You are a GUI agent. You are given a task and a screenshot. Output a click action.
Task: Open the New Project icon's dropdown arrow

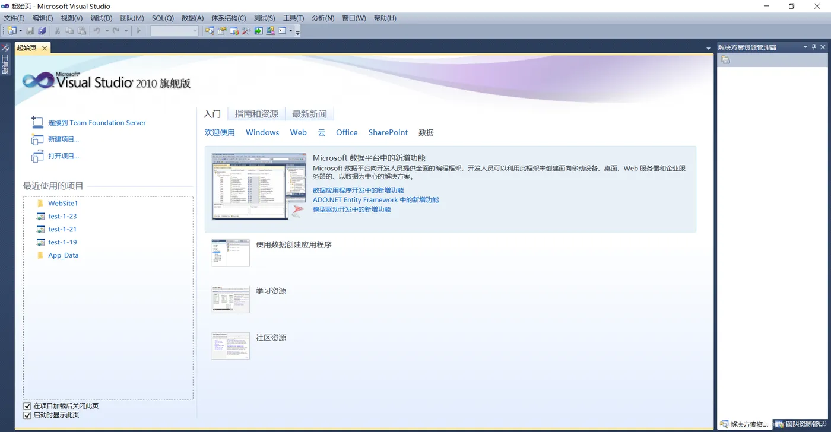tap(21, 31)
